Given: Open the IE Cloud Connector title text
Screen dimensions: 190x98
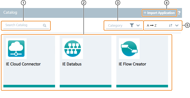Looking at the screenshot, I should click(23, 64).
